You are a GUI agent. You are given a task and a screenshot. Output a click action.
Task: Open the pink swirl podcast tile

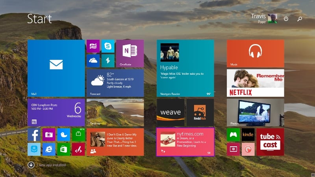point(248,149)
